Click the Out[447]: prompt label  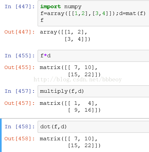(20, 32)
